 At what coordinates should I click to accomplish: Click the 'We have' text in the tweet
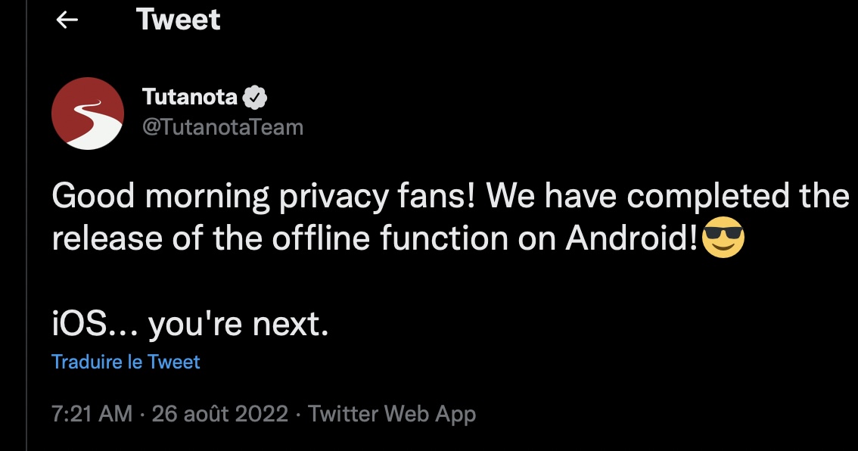tap(551, 196)
